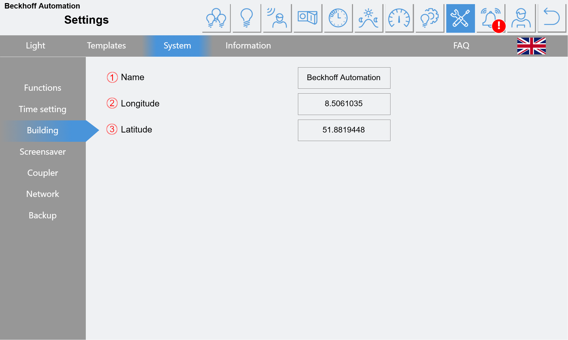Open Backup in the sidebar
Screen dimensions: 568x340
[43, 215]
